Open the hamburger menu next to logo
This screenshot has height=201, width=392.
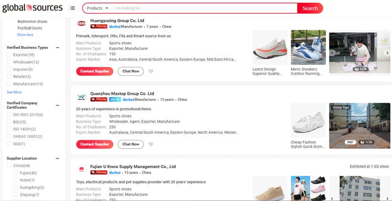coord(73,8)
